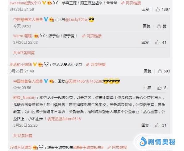Like 舒边_Mercury's reply with 31 likes
Image resolution: width=184 pixels, height=151 pixels.
[157, 125]
